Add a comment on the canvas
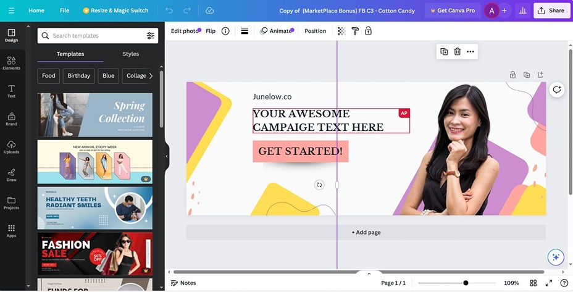The height and width of the screenshot is (292, 573). pos(556,90)
